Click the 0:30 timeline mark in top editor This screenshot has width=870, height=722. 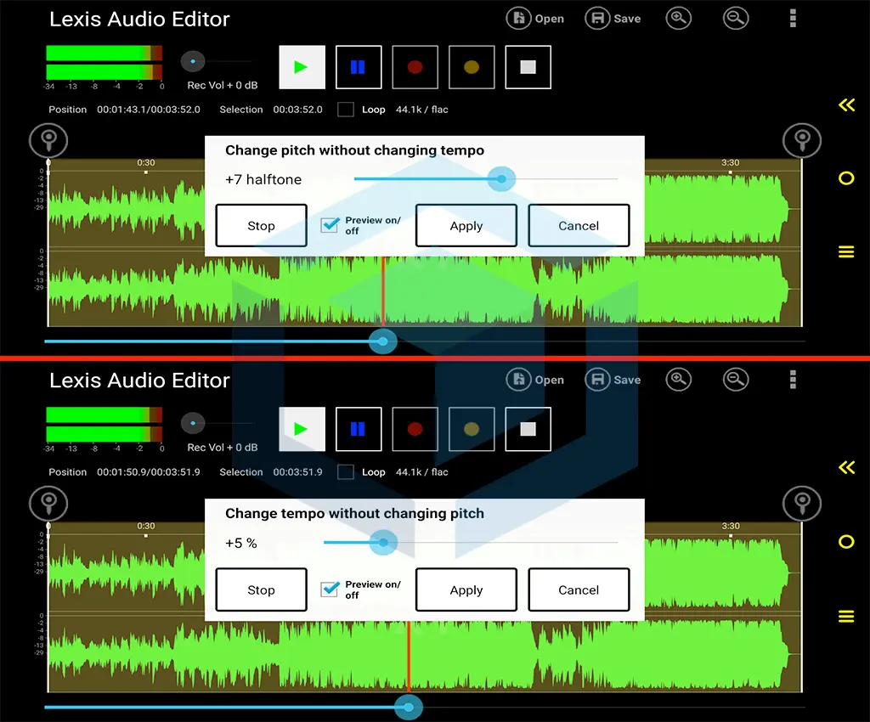pyautogui.click(x=146, y=162)
